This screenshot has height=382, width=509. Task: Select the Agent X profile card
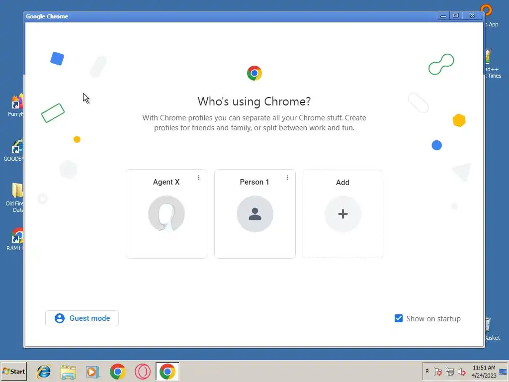point(166,214)
